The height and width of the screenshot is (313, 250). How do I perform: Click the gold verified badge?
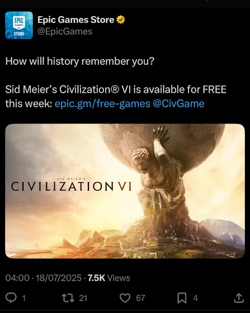[121, 20]
